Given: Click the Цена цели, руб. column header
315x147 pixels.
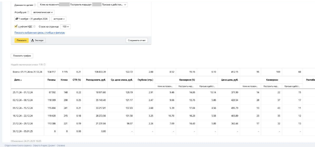Looking at the screenshot, I should [x=230, y=80].
